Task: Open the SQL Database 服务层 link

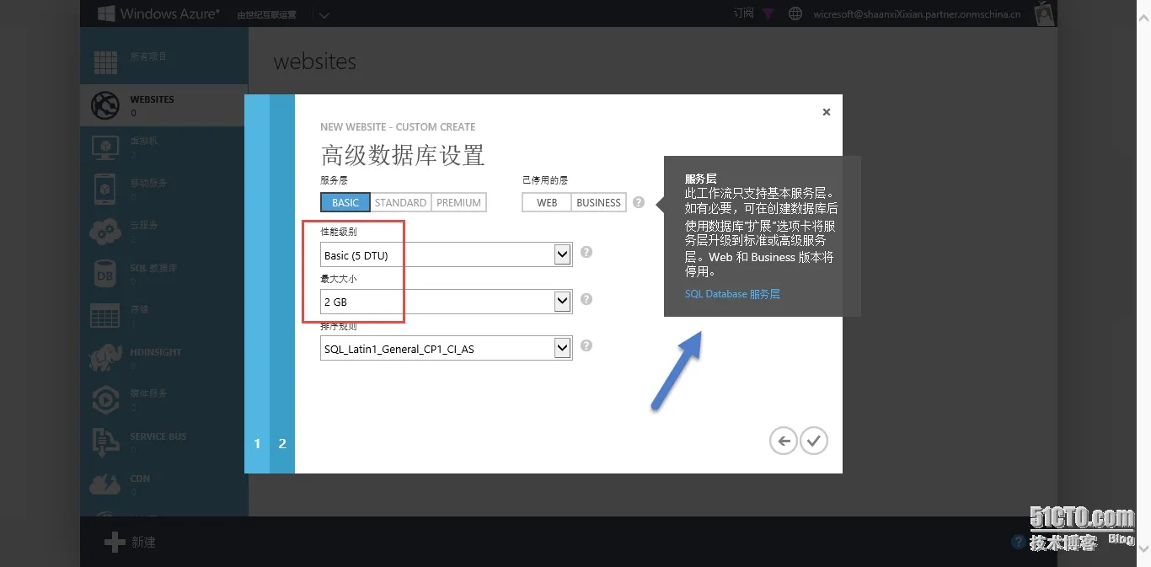Action: (732, 294)
